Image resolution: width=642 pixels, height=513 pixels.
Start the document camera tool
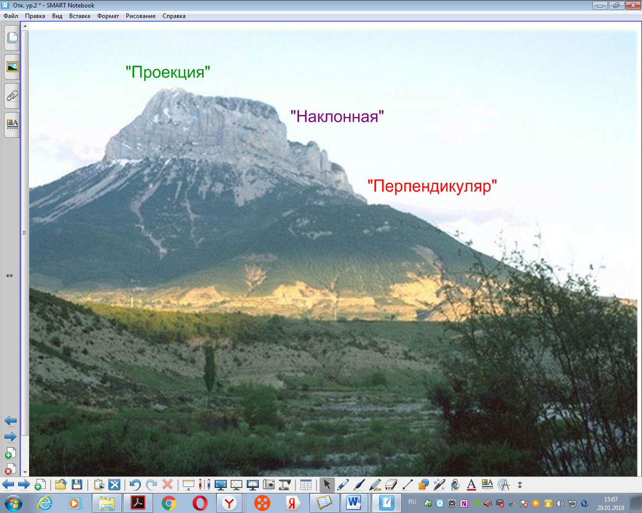click(x=285, y=484)
